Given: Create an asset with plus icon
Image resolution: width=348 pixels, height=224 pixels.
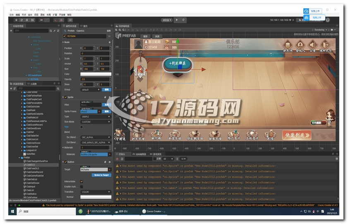Looking at the screenshot, I should 11,89.
